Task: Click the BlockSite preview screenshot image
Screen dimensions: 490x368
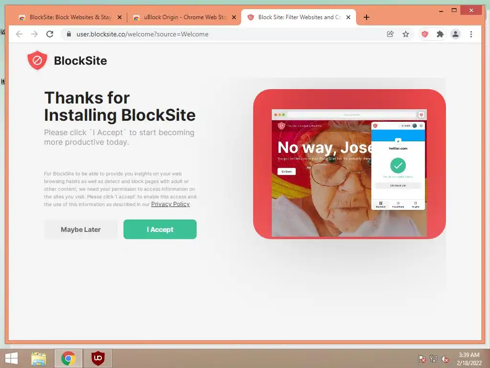Action: [x=349, y=164]
